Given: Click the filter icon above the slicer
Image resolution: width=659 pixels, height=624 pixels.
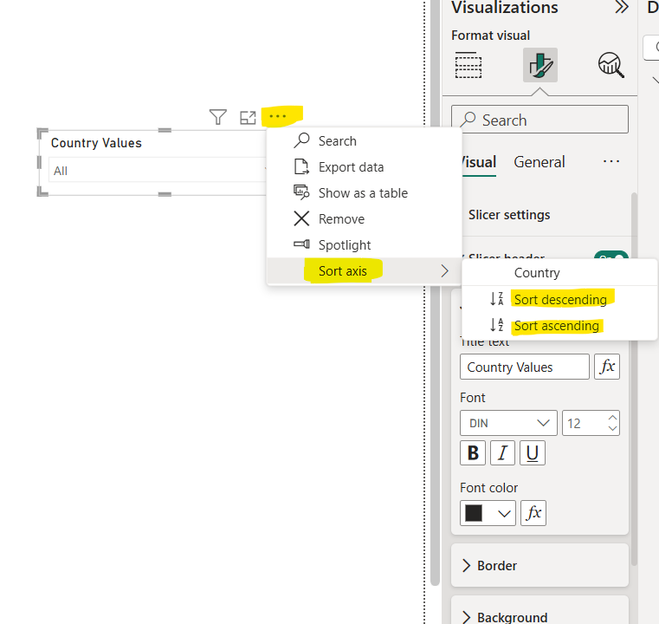Looking at the screenshot, I should pyautogui.click(x=218, y=117).
